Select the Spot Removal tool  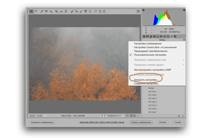(x=72, y=12)
